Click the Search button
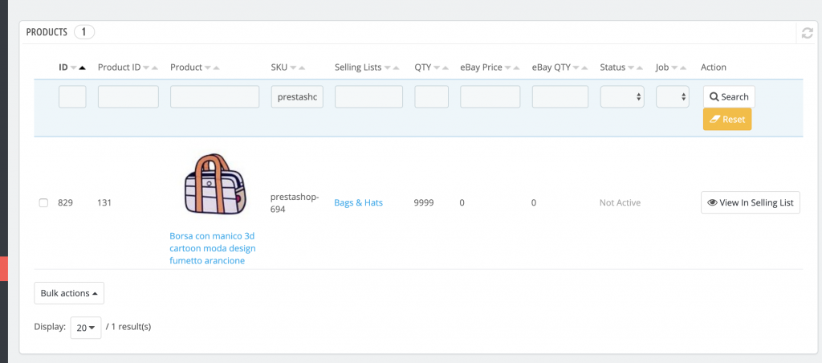822x363 pixels. pyautogui.click(x=729, y=97)
